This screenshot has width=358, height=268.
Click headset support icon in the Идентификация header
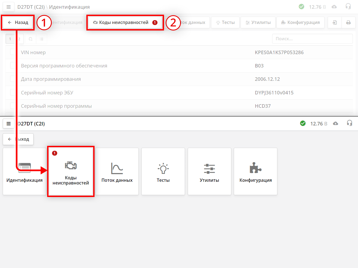coord(348,7)
